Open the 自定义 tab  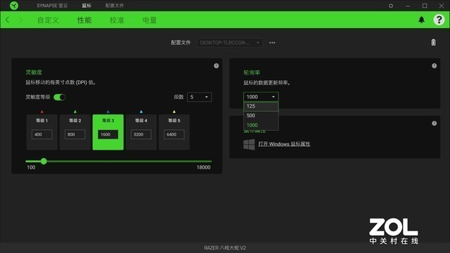tap(49, 20)
